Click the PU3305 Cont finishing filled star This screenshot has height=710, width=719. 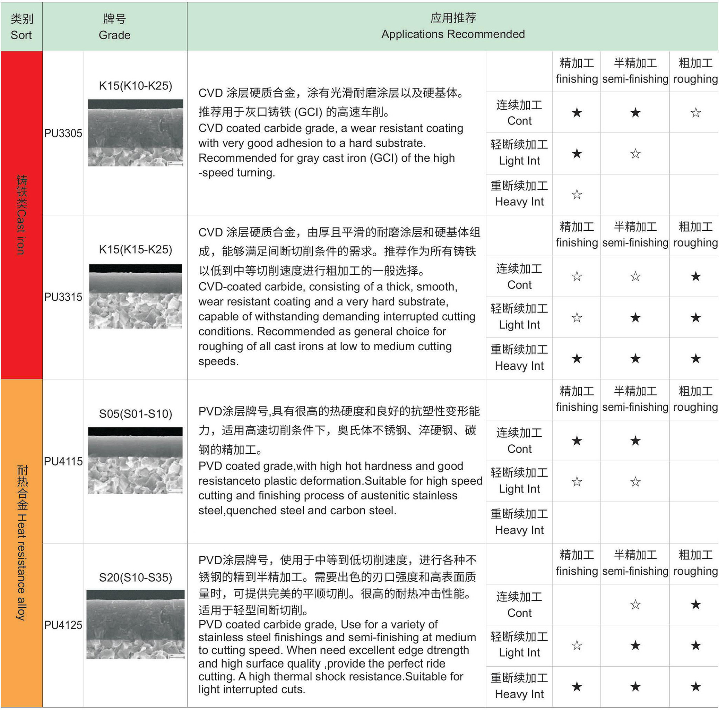tap(577, 112)
